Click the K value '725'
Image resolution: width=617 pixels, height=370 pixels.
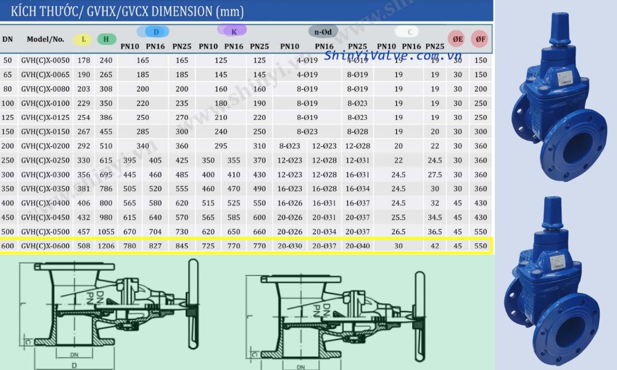click(x=208, y=246)
